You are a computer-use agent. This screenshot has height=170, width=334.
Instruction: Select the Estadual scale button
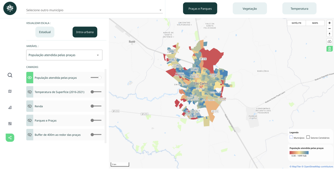45,32
